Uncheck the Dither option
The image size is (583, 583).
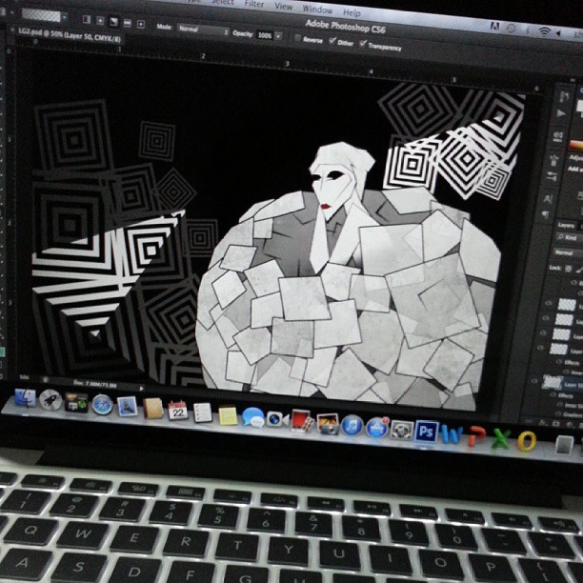point(332,41)
